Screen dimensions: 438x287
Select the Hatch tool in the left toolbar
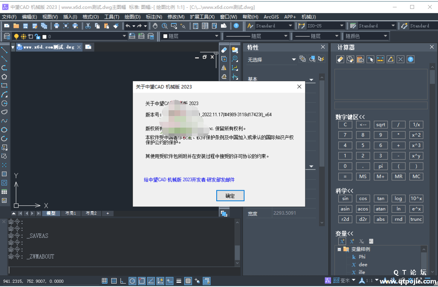coord(4,174)
